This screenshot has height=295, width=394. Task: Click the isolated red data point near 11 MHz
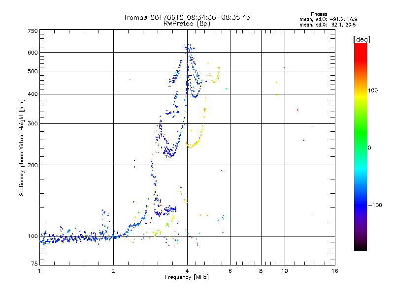tap(297, 110)
